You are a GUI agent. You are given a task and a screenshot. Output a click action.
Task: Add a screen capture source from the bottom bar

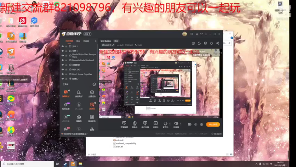point(124,125)
